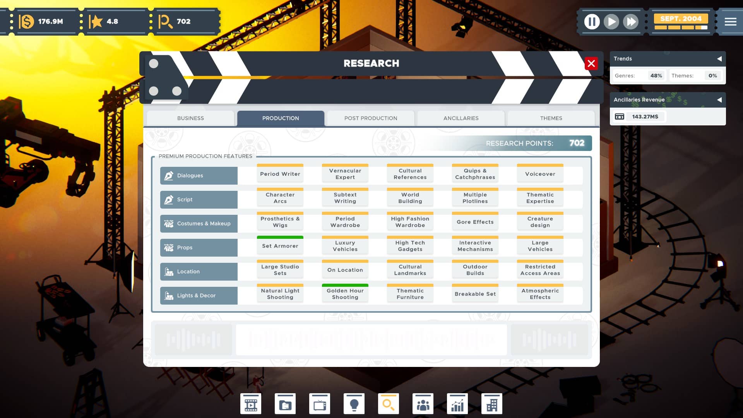Open the studio building icon
The image size is (743, 418).
coord(492,404)
